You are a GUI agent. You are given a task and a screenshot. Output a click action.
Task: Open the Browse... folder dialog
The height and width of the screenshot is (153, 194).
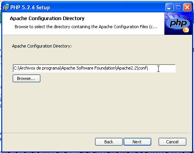coord(27,78)
